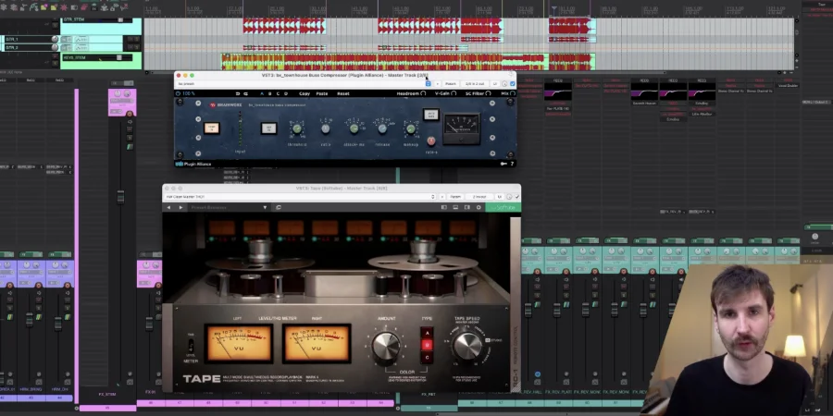Screen dimensions: 833x416
Task: Click the UI button in Tape header
Action: pyautogui.click(x=499, y=197)
